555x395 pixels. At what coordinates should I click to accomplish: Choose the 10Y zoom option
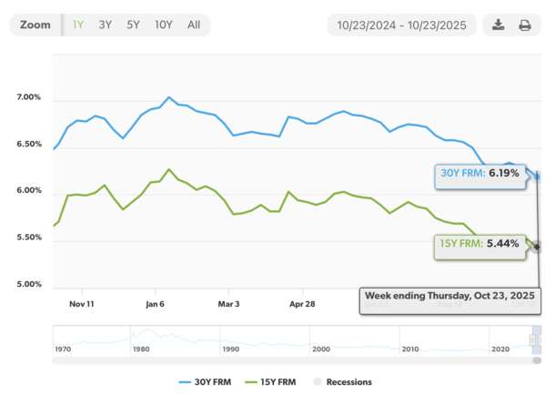coord(164,25)
